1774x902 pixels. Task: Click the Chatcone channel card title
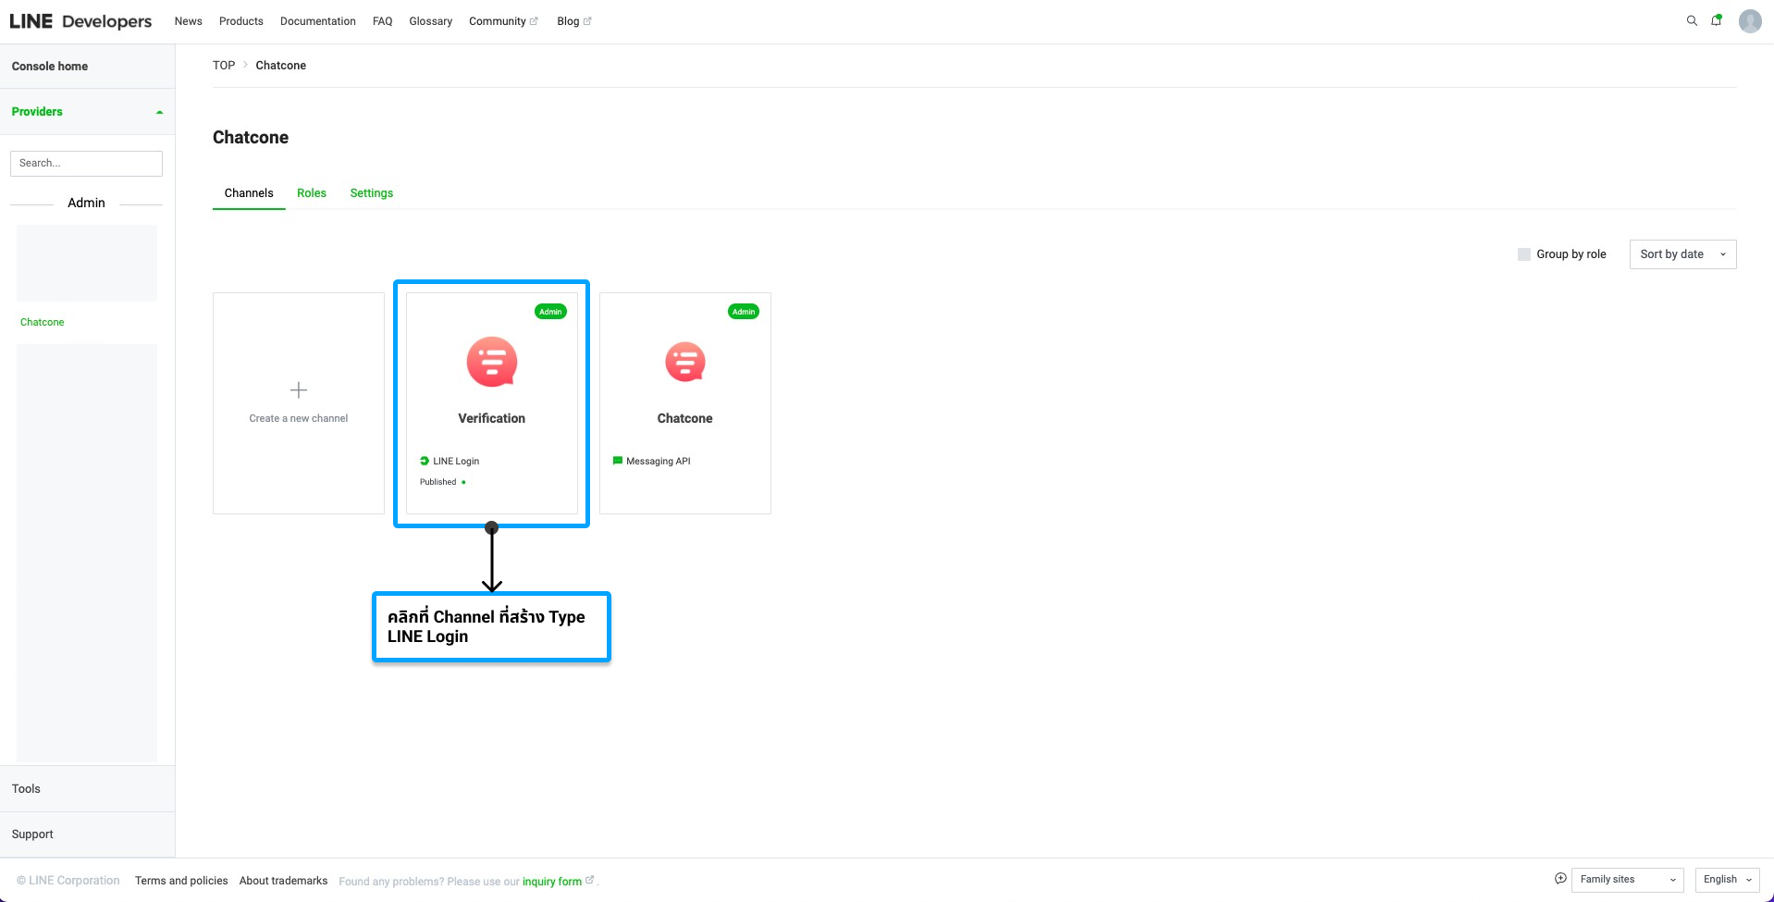[x=685, y=419]
